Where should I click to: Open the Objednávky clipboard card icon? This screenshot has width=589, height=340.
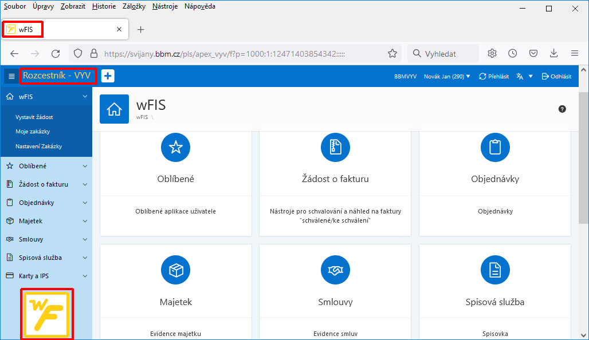point(495,148)
